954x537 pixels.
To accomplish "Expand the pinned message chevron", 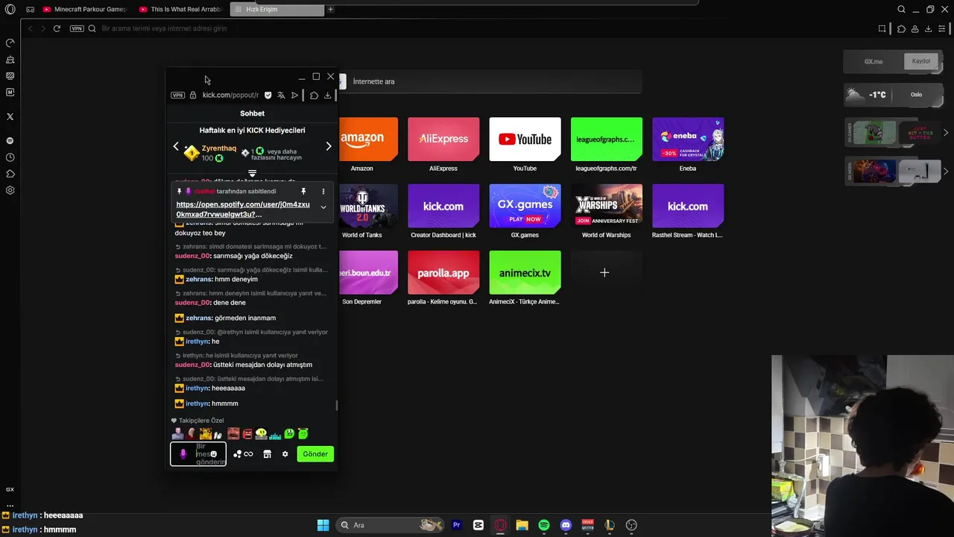I will coord(323,207).
